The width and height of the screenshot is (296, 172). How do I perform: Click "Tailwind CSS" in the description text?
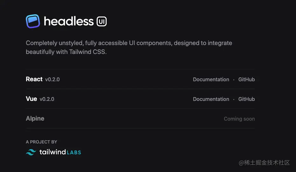coord(87,52)
